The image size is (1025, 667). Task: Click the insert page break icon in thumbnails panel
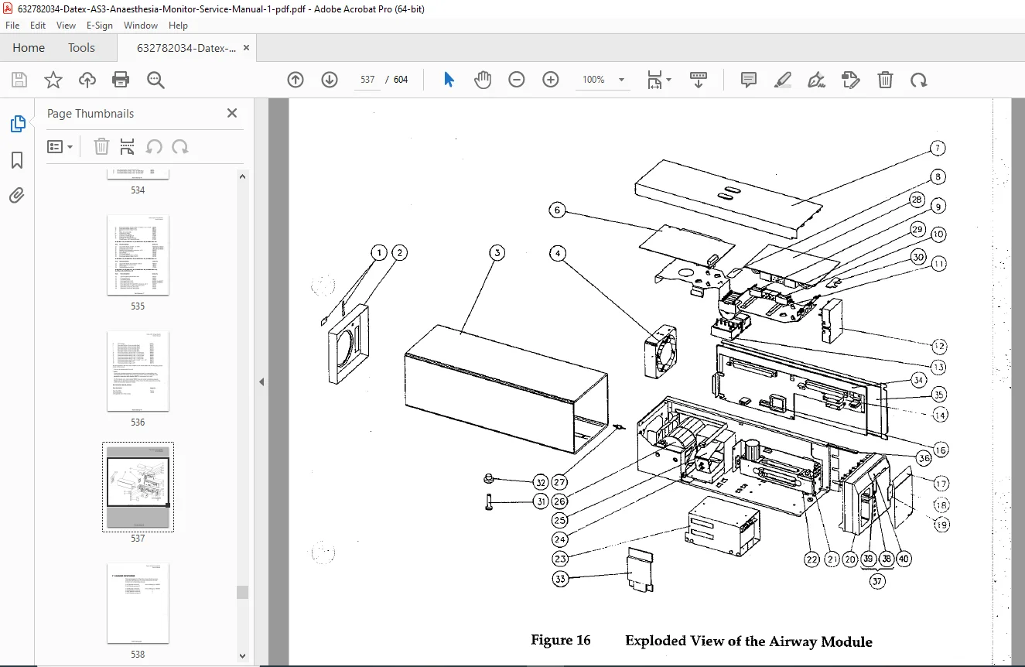tap(128, 146)
